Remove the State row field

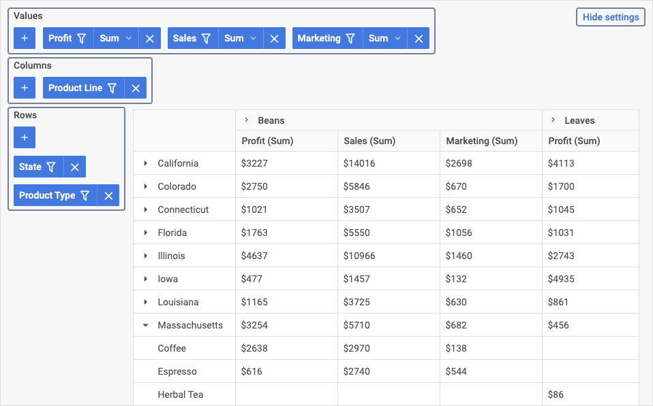pos(75,167)
